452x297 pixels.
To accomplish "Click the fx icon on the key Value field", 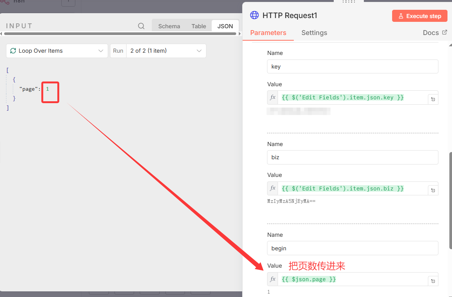I will (272, 97).
